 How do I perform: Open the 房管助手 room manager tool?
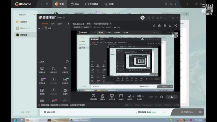tap(53, 70)
